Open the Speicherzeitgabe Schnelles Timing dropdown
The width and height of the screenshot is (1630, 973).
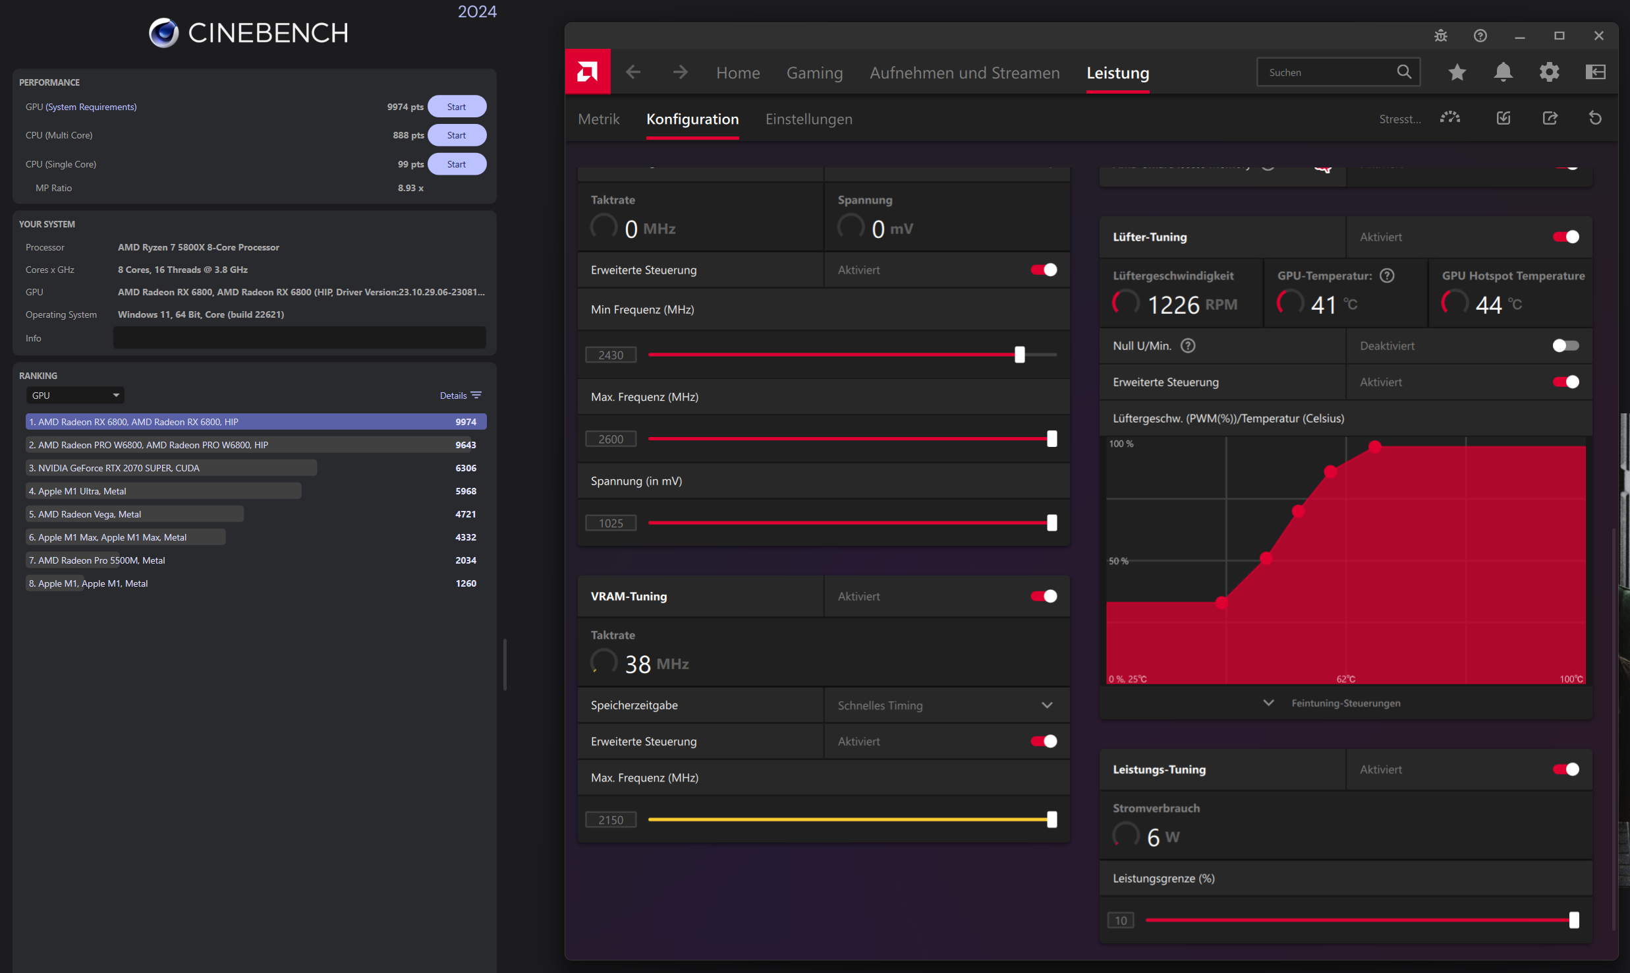(946, 705)
